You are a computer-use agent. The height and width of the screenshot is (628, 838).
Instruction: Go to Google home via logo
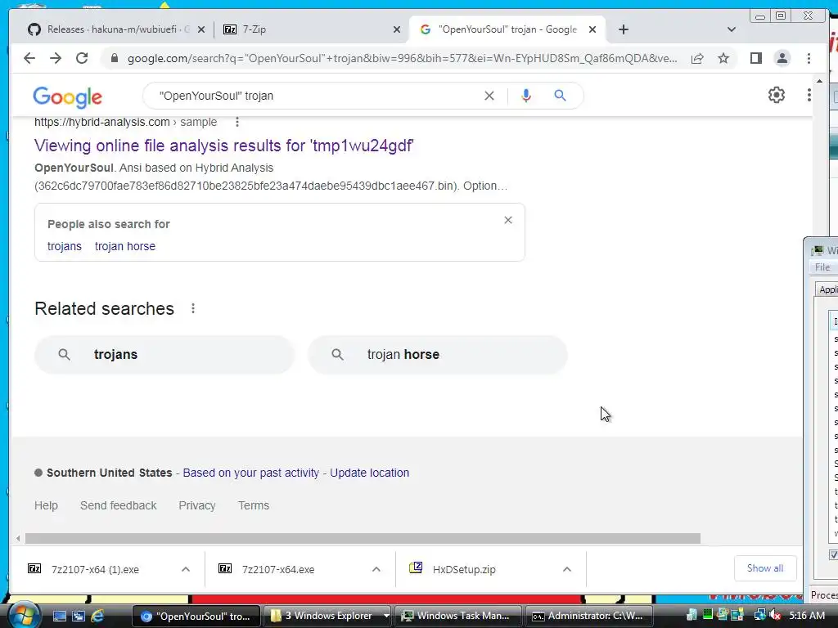(67, 96)
